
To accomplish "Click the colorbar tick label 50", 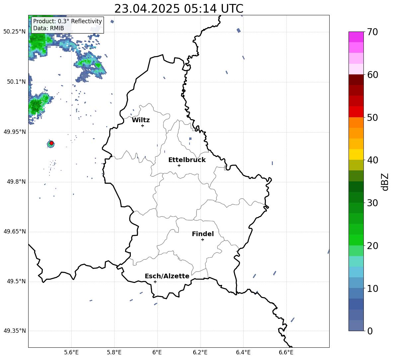I will pos(372,117).
